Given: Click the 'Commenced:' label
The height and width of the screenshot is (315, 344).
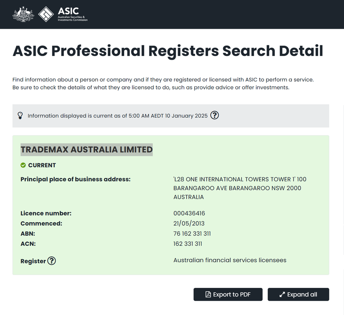Looking at the screenshot, I should pos(41,223).
